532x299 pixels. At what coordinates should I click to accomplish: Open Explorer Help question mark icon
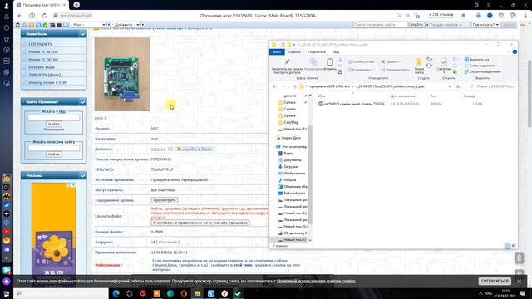[515, 51]
